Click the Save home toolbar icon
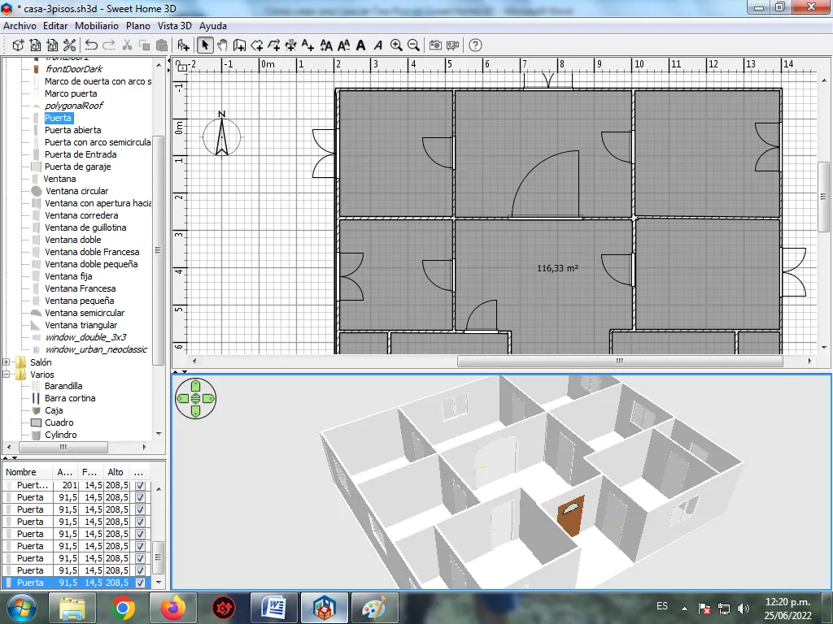This screenshot has width=833, height=624. coord(52,45)
